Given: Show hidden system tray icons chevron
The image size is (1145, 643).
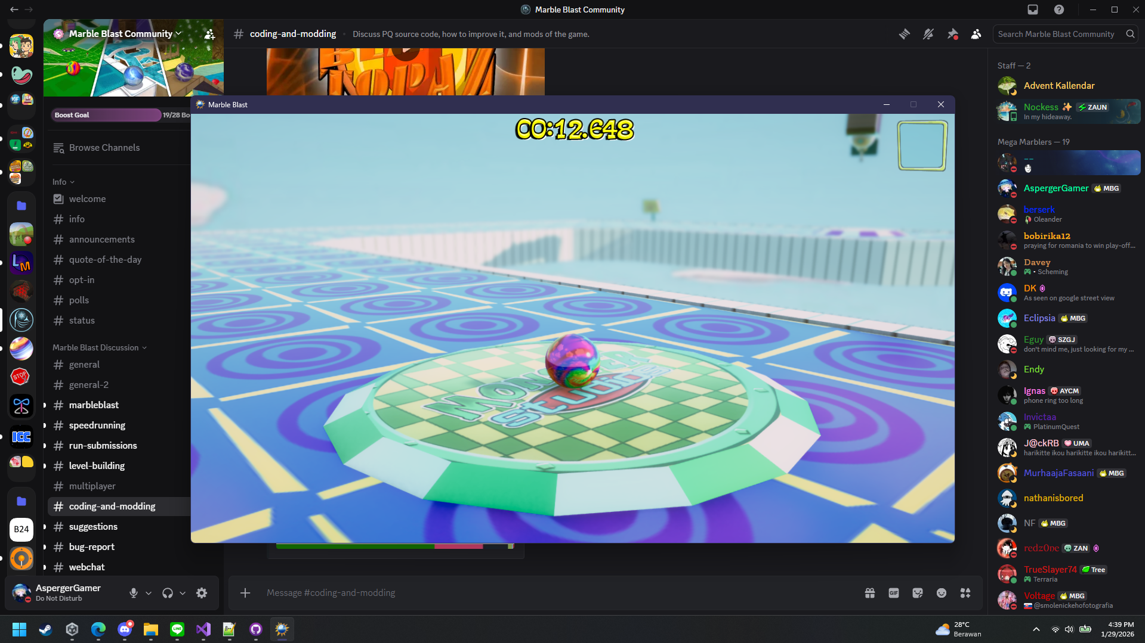Looking at the screenshot, I should pyautogui.click(x=1036, y=629).
